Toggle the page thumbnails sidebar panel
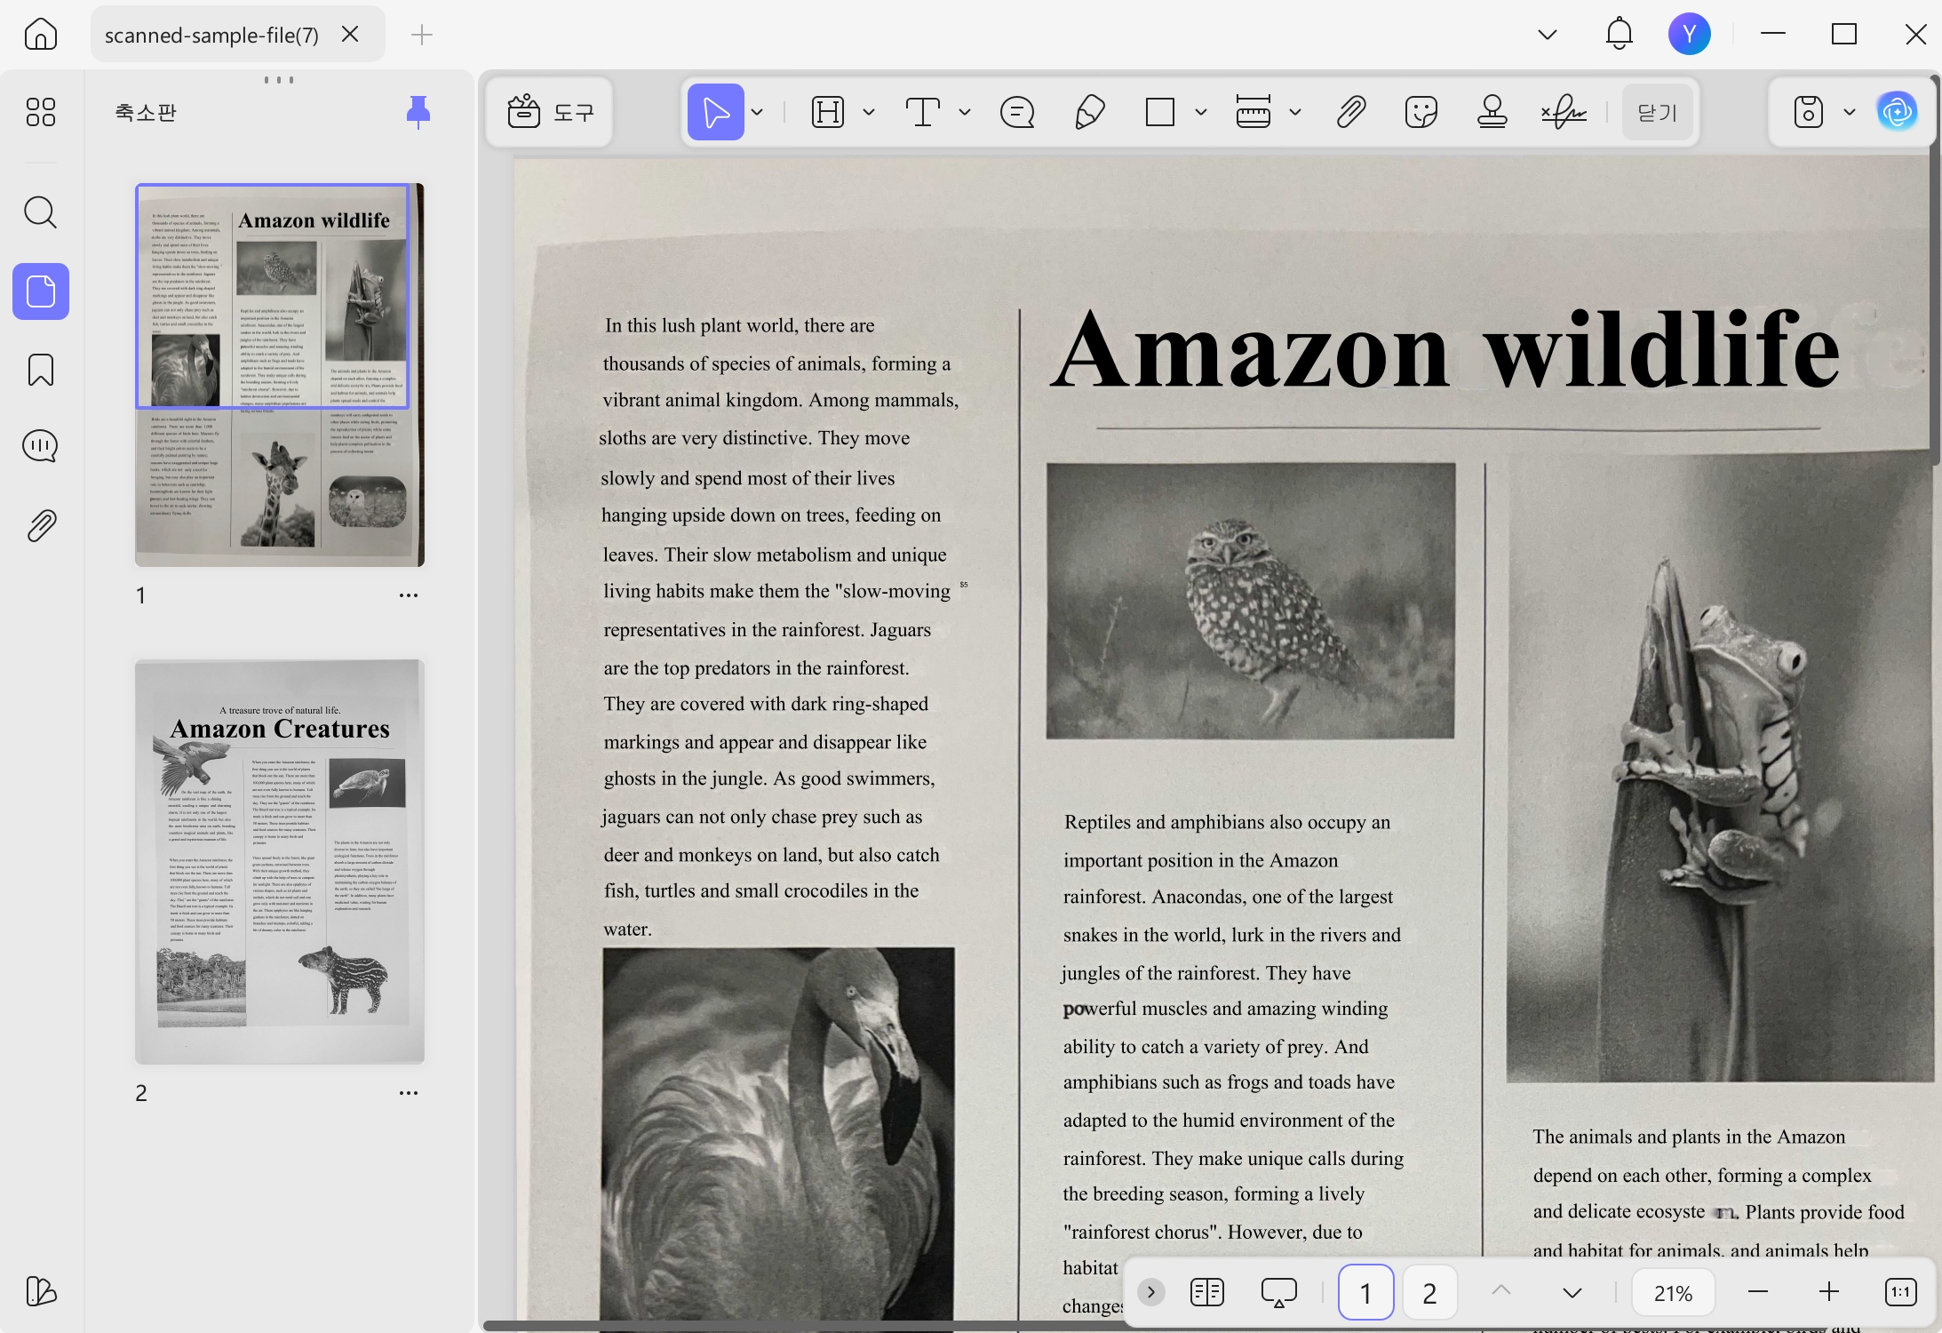1942x1333 pixels. tap(41, 291)
